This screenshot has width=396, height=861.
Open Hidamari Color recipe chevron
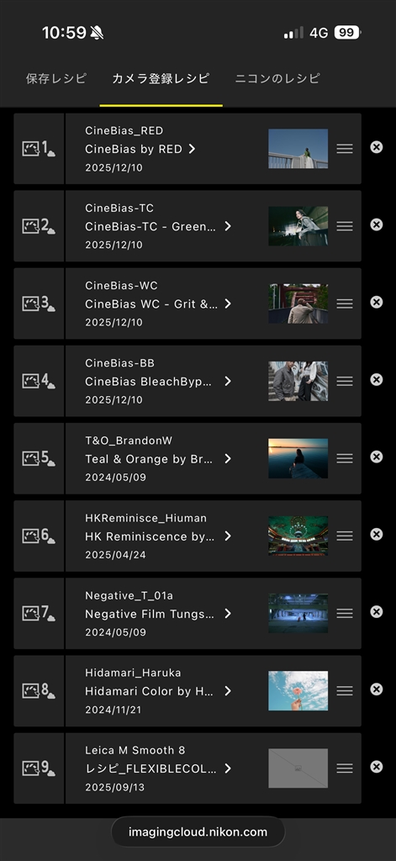(x=227, y=691)
